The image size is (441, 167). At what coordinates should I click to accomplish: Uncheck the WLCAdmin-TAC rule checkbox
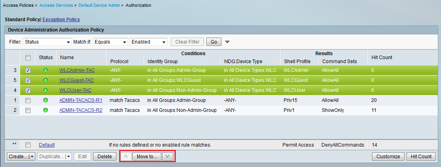28,70
